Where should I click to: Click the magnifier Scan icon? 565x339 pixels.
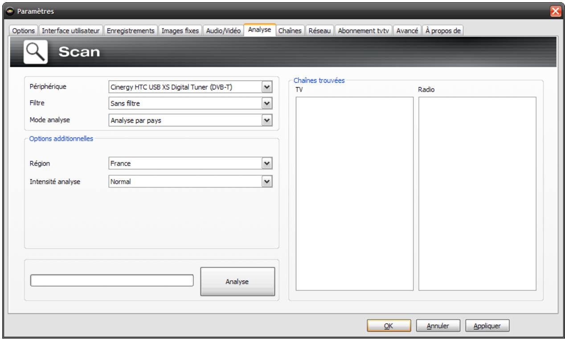point(36,52)
